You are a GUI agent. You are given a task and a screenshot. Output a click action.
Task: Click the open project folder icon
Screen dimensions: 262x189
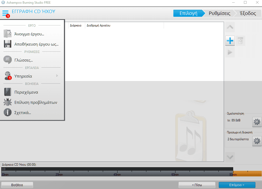(8, 34)
